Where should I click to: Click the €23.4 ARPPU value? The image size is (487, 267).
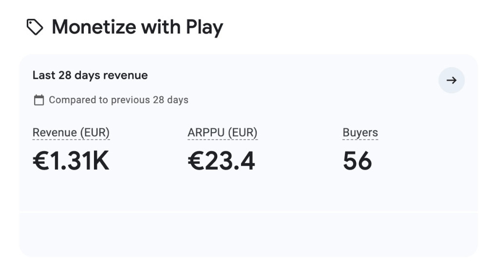[222, 160]
